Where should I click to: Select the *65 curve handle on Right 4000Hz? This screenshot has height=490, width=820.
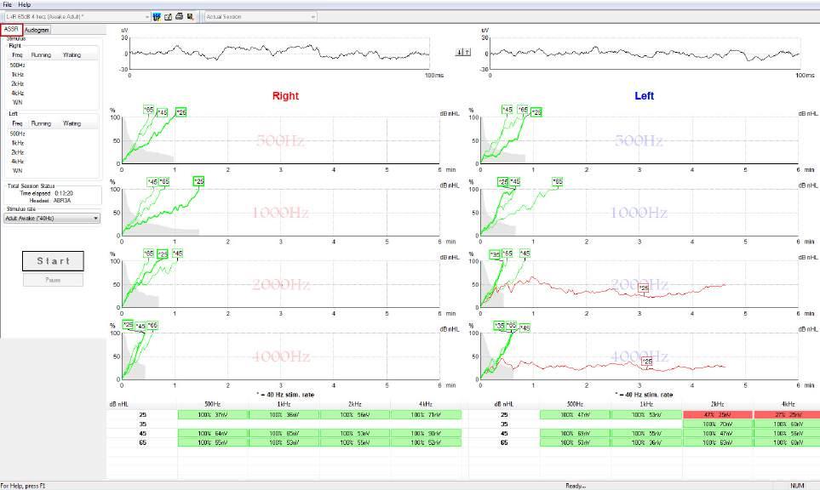click(x=152, y=326)
